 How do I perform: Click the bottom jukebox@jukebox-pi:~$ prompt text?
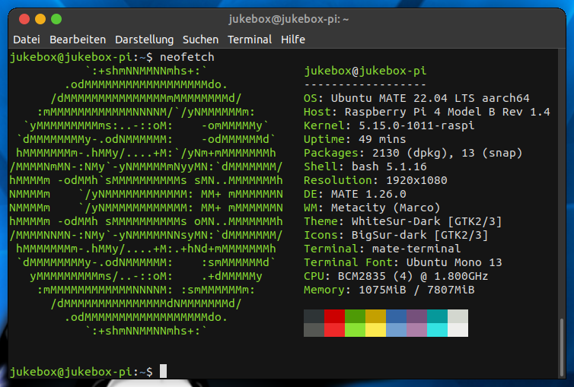(81, 372)
